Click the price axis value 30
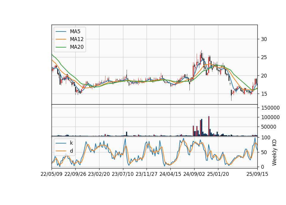The height and width of the screenshot is (205, 286). click(264, 39)
